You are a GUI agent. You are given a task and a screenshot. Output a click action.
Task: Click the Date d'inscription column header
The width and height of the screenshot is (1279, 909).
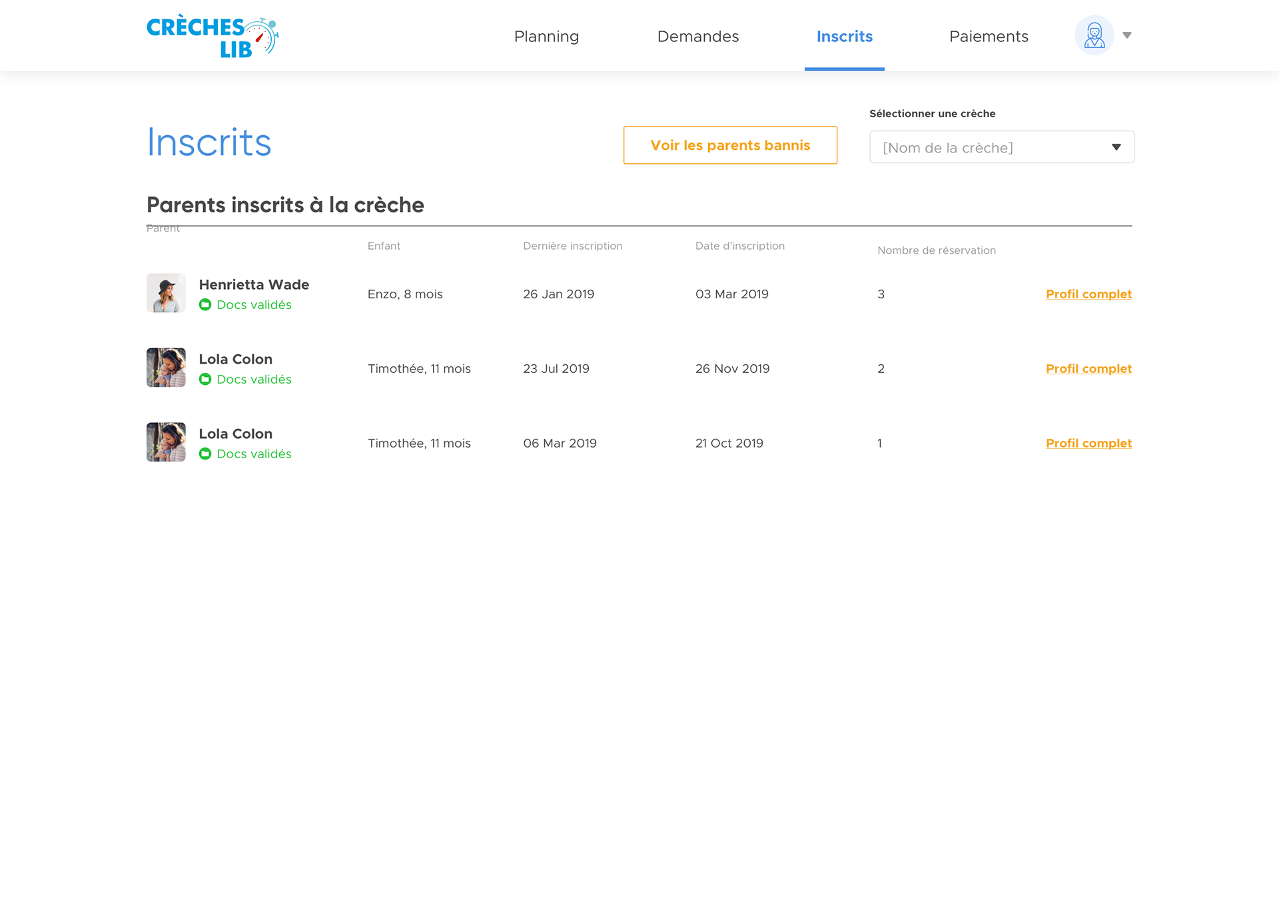(x=740, y=246)
